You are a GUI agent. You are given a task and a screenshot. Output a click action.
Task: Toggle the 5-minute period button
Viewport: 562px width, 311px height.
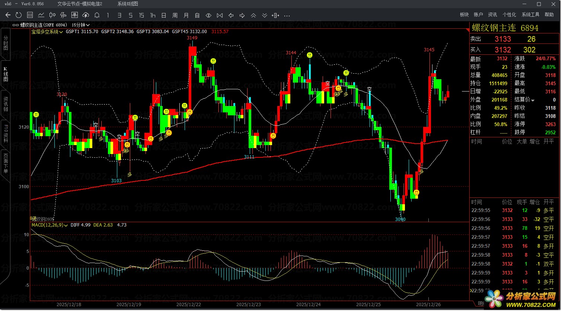(130, 15)
